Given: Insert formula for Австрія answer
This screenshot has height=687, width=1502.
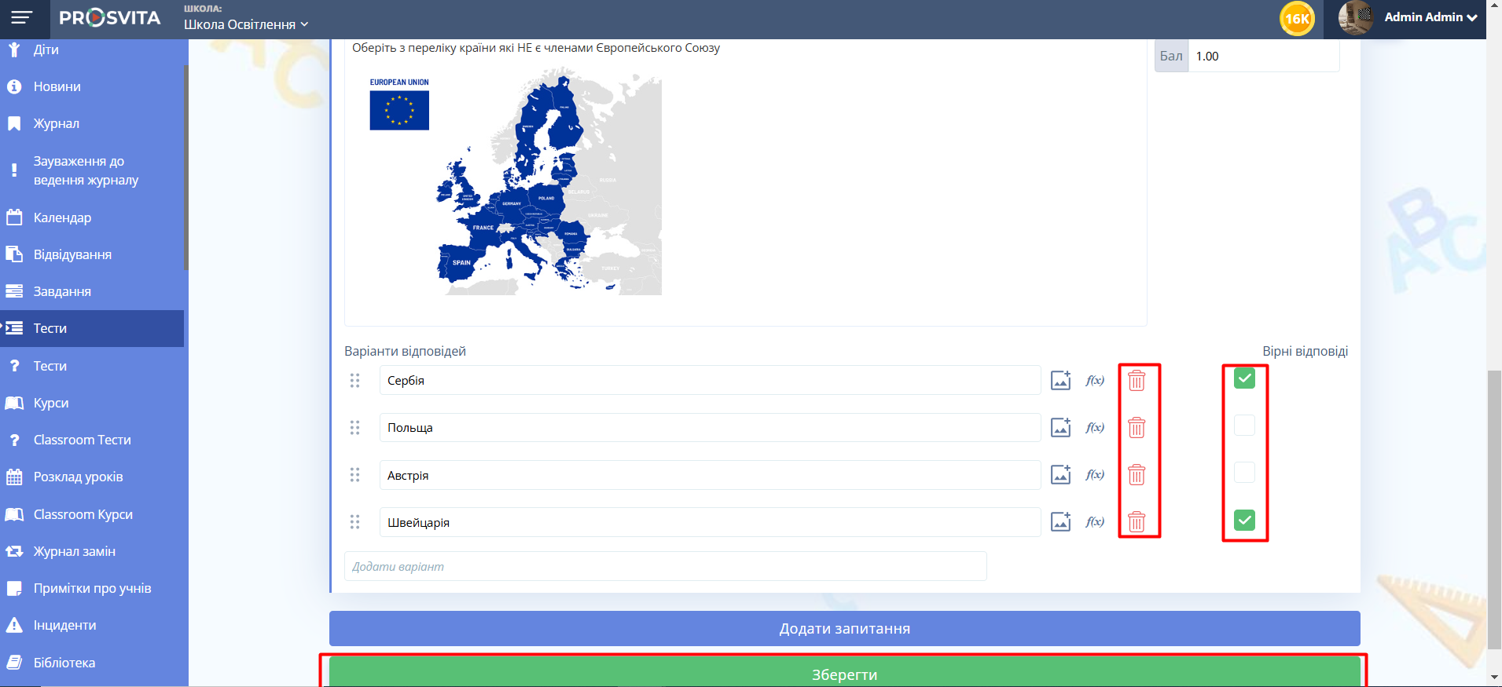Looking at the screenshot, I should (x=1095, y=475).
